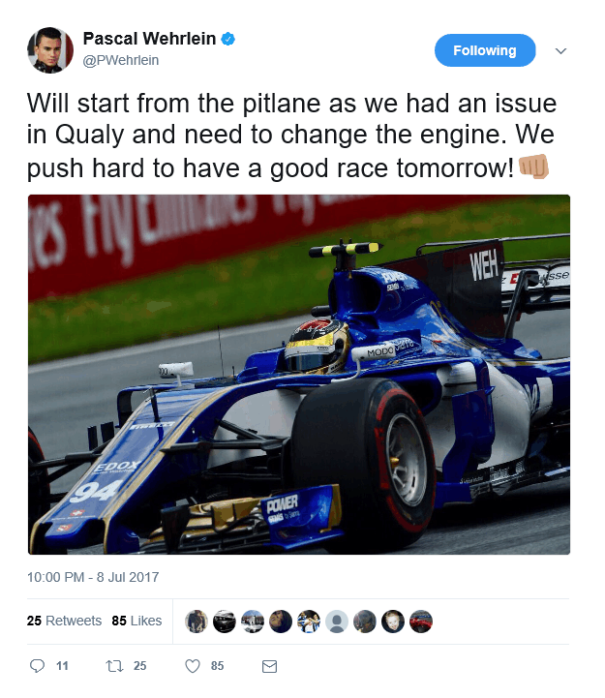Toggle the Following button

(x=485, y=50)
